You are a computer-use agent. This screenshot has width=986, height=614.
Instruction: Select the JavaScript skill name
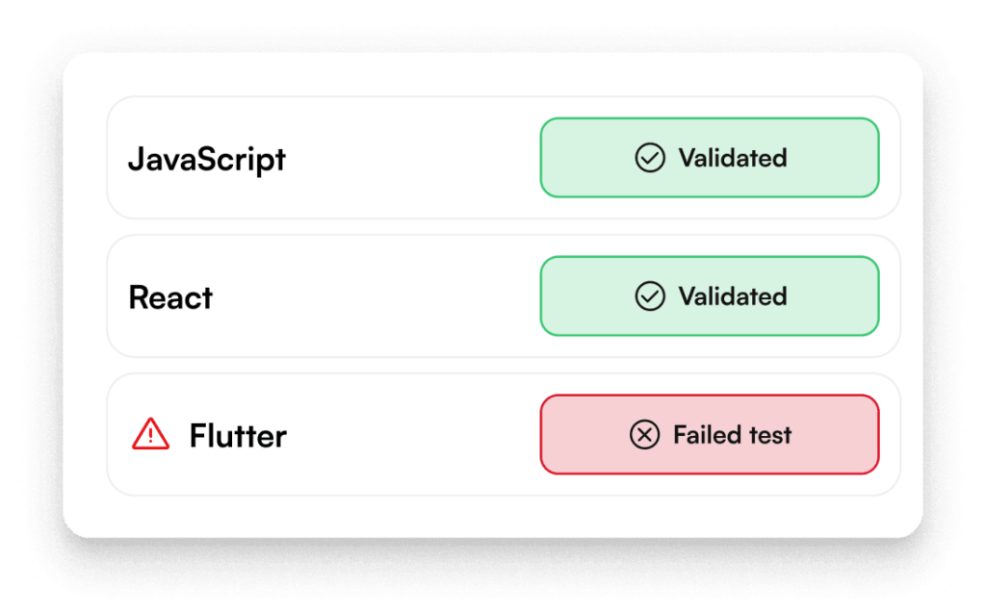tap(207, 159)
